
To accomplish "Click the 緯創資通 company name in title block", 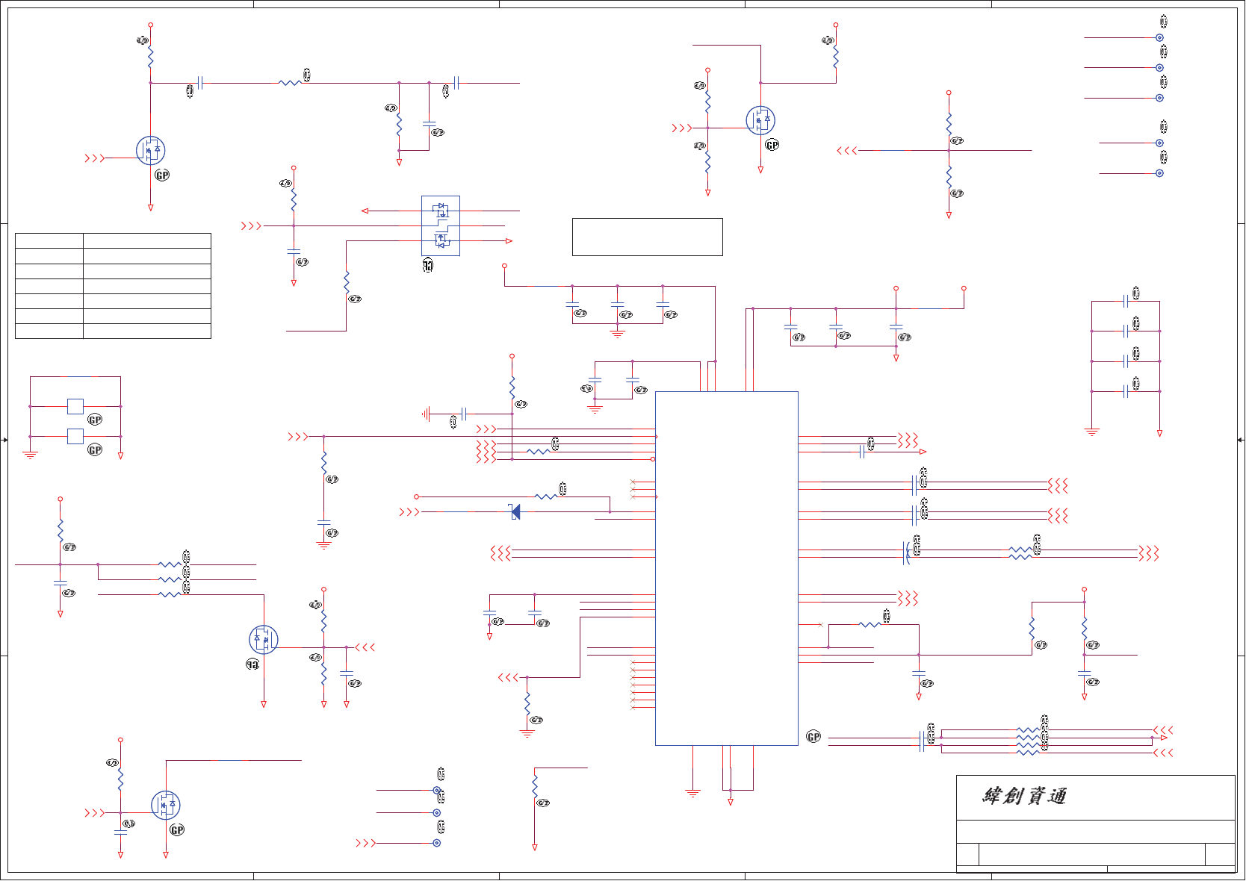I will (1024, 796).
